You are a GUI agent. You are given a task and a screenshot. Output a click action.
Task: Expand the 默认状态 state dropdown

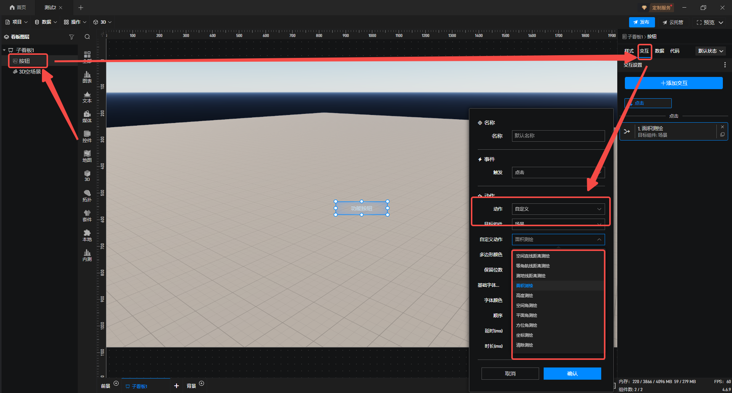tap(711, 51)
